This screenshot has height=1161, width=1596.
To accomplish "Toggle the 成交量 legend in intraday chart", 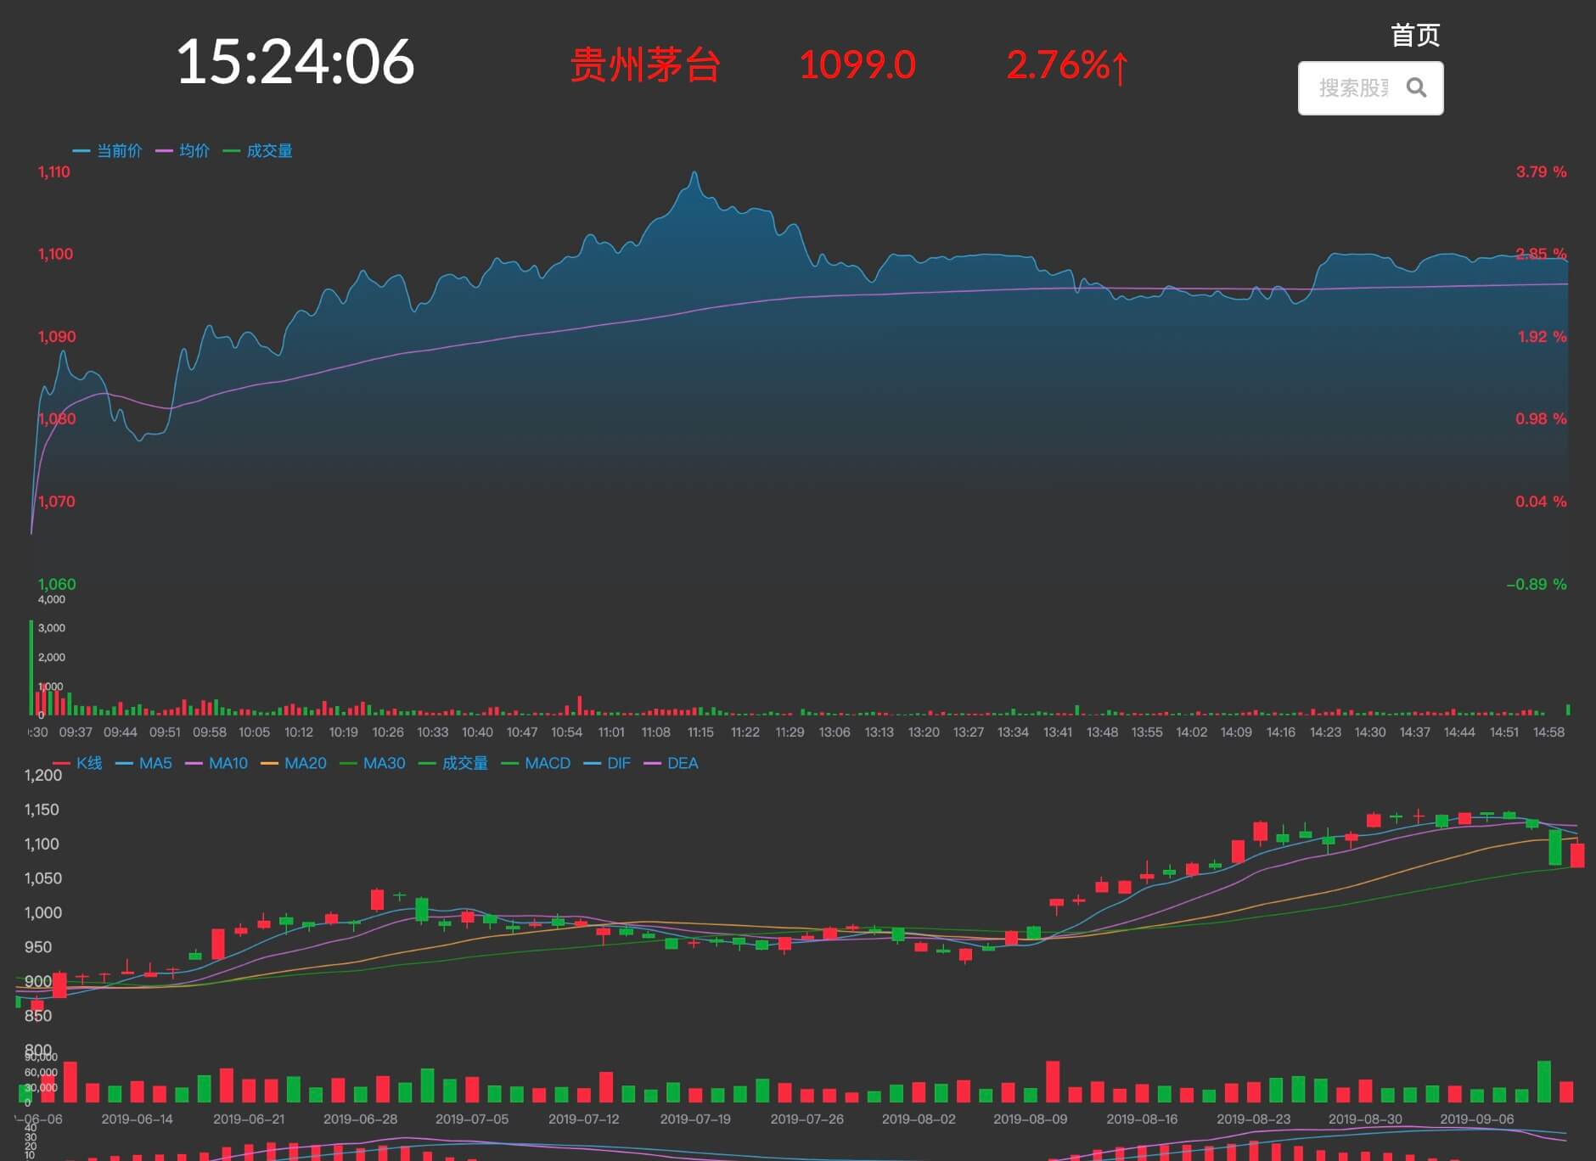I will pyautogui.click(x=257, y=150).
